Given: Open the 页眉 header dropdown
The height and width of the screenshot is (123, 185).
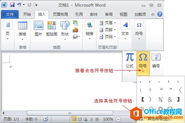Looking at the screenshot, I should coord(108,23).
